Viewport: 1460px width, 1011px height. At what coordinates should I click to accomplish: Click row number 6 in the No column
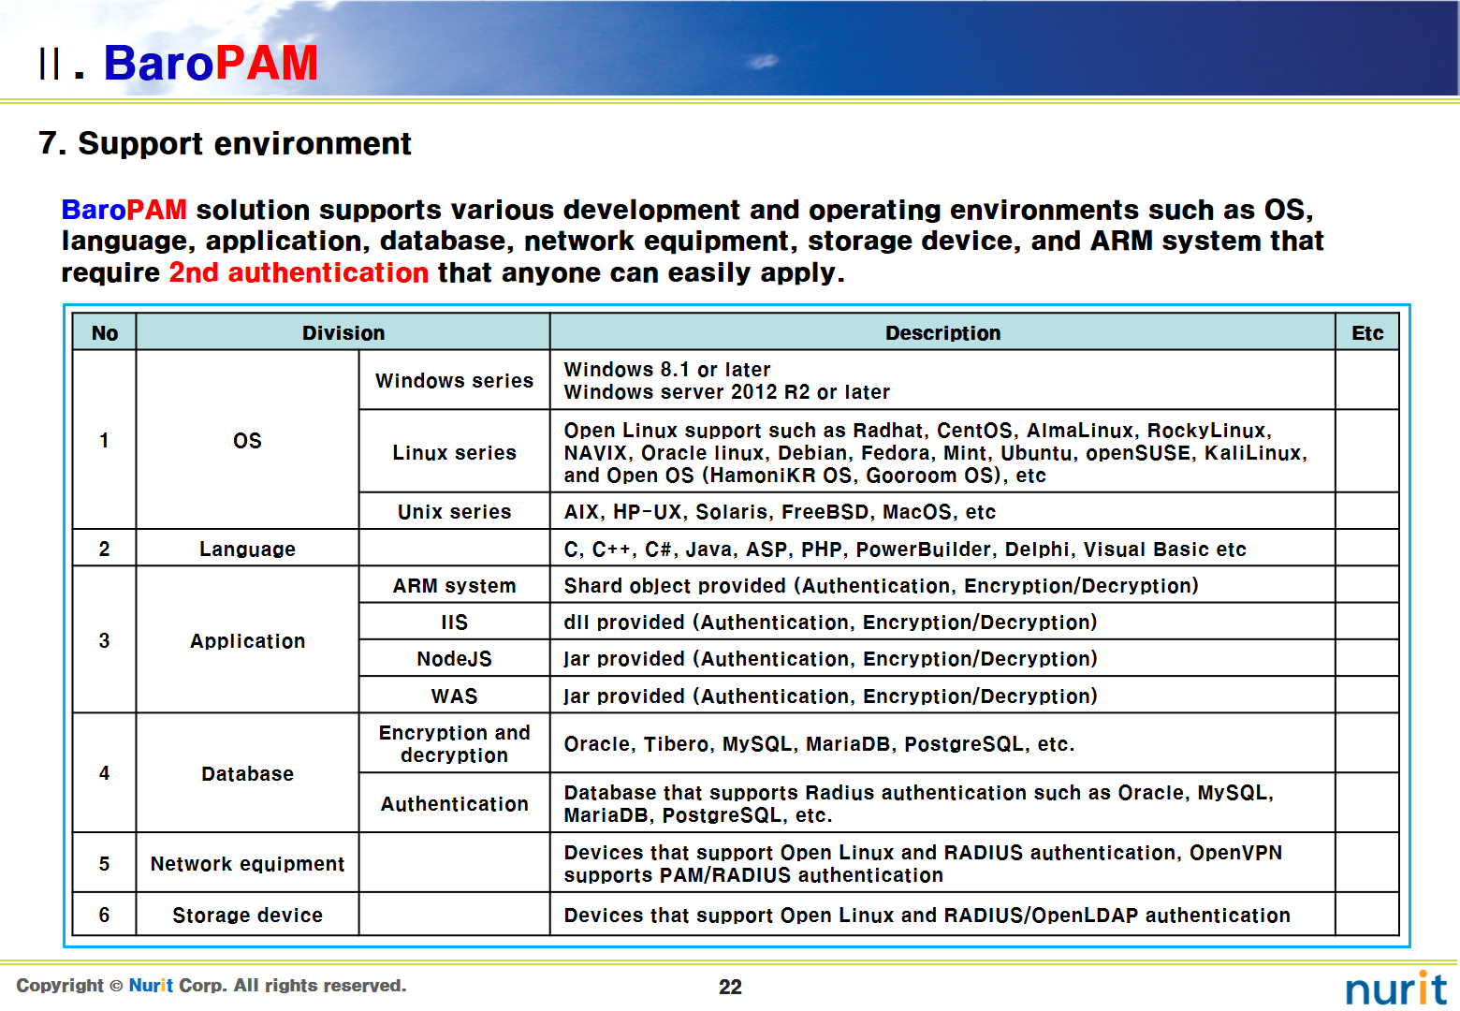click(x=104, y=915)
